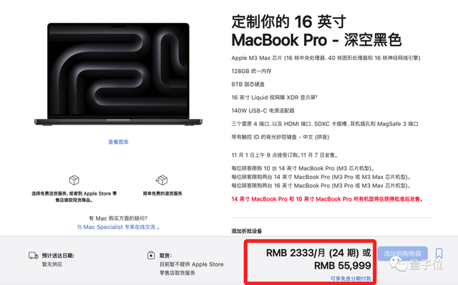
Task: Click the bookmark save icon
Action: pos(439,253)
